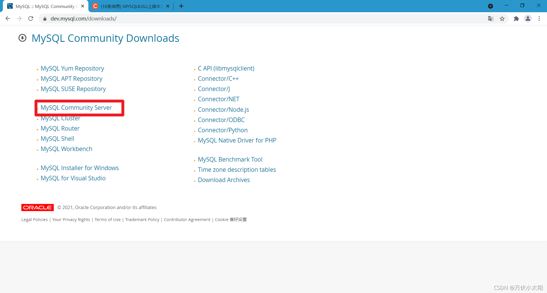Open Connector/Node.js link
The width and height of the screenshot is (547, 293).
click(223, 110)
